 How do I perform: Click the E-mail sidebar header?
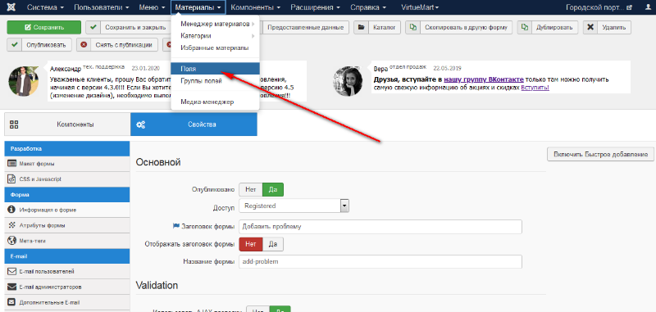coord(67,256)
